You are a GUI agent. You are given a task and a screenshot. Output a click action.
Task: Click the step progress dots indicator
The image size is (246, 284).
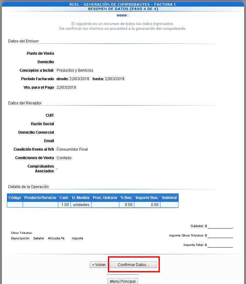pyautogui.click(x=123, y=15)
